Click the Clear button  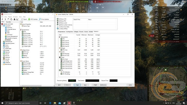[77, 85]
